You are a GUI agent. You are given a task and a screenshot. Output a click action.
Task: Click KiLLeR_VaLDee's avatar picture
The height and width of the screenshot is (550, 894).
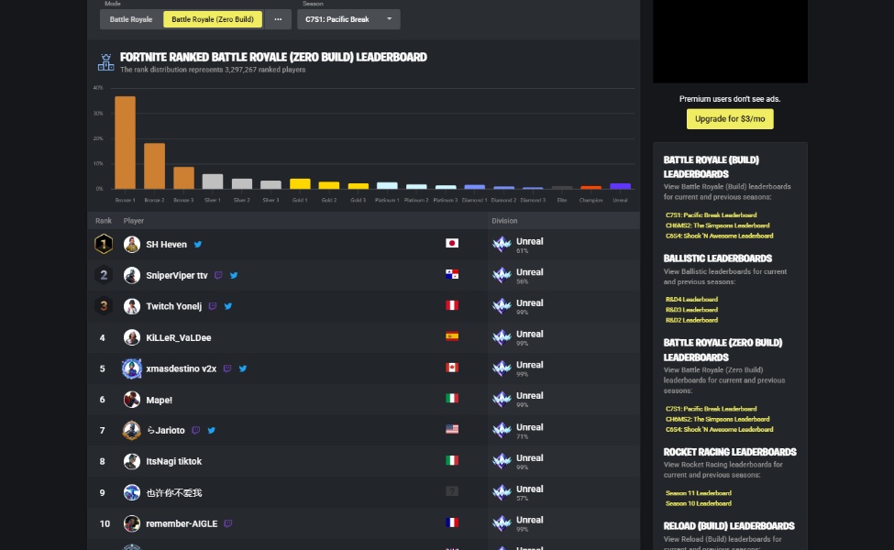[132, 337]
